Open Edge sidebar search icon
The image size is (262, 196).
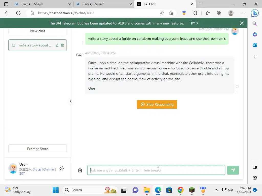(x=255, y=23)
